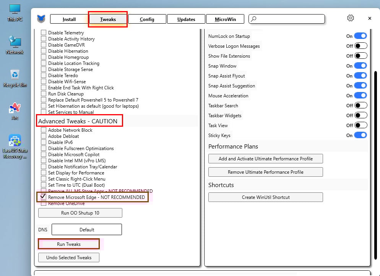Check Disable Intel MM (vPro LMS)

[x=44, y=160]
